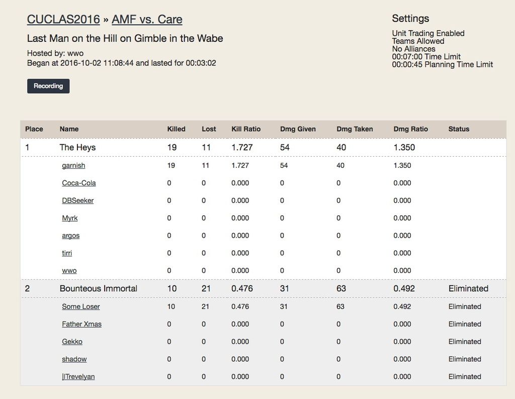View Father Xmas player page
515x399 pixels.
tap(81, 324)
